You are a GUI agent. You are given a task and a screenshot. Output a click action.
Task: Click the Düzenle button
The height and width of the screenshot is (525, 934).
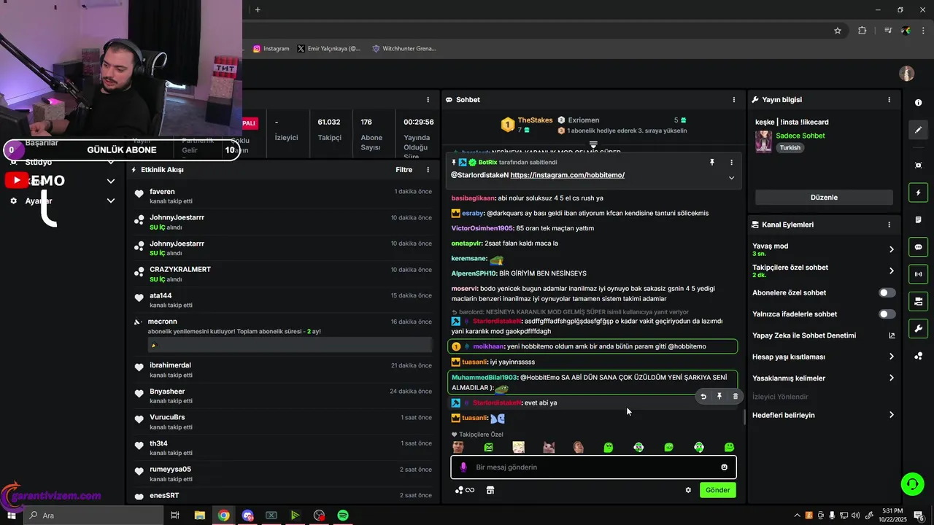coord(824,198)
